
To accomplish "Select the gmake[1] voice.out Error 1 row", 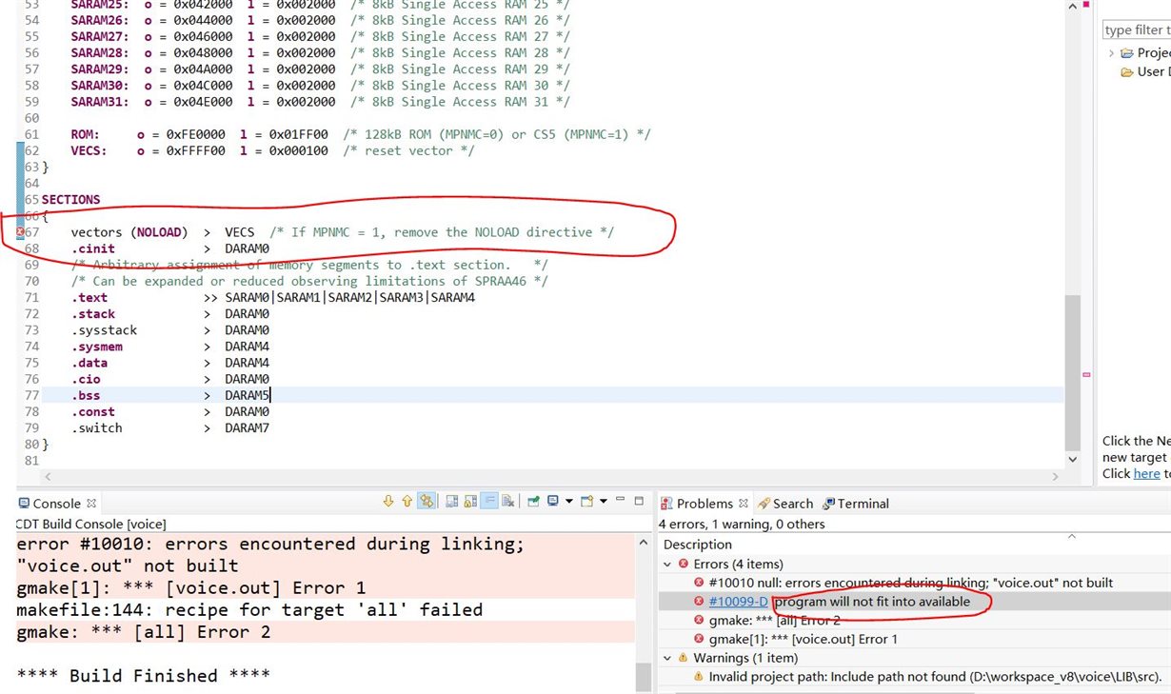I will (796, 639).
